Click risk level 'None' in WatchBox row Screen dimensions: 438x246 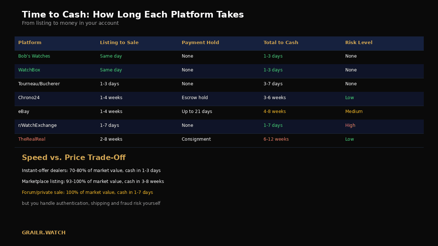(351, 70)
